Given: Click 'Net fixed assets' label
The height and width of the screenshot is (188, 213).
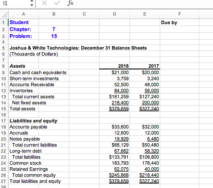Looking at the screenshot, I should (x=29, y=103).
